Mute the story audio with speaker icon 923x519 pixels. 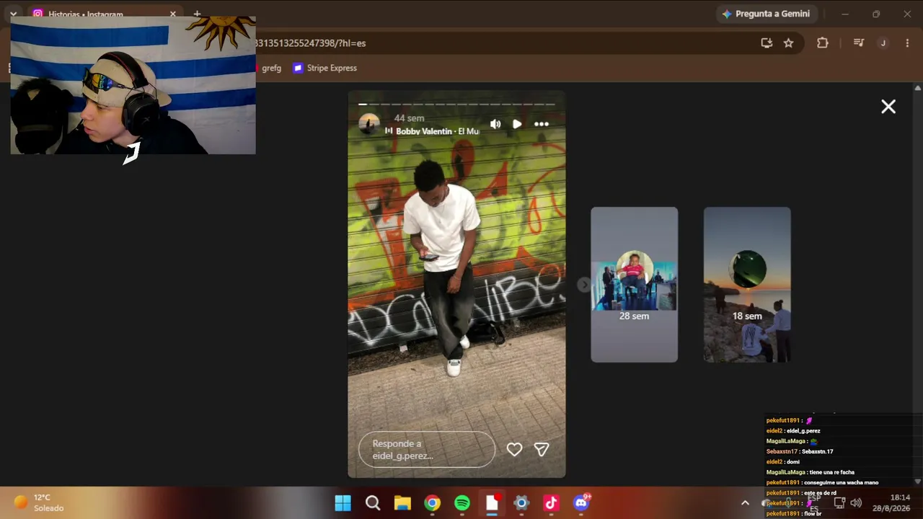[x=495, y=124]
